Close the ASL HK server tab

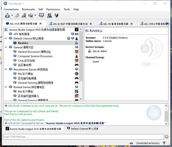(132, 24)
